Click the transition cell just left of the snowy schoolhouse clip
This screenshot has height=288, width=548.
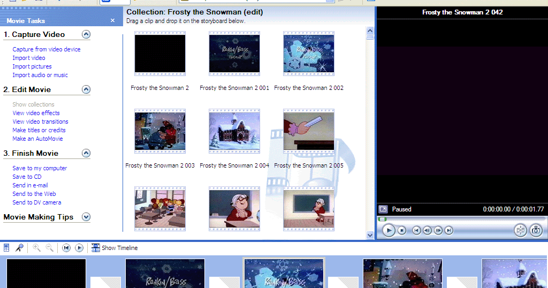click(x=462, y=283)
